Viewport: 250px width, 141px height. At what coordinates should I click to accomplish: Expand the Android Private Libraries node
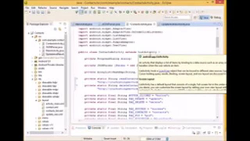pos(32,65)
